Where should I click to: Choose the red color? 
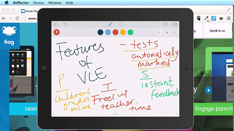[x=115, y=32]
